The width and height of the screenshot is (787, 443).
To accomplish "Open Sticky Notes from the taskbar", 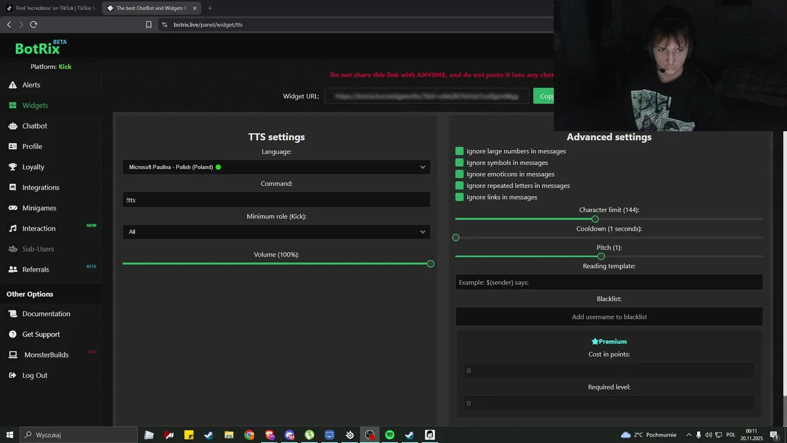I will (x=189, y=435).
